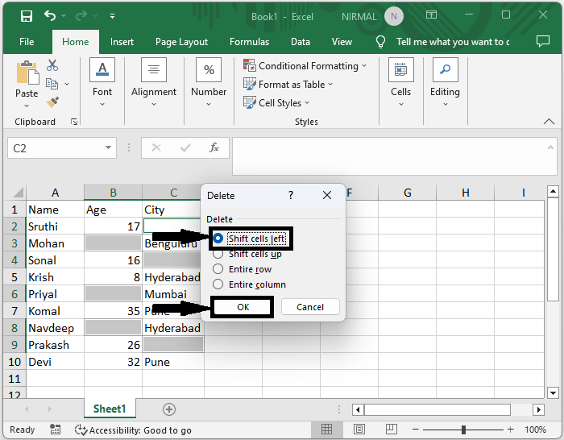Switch to the Page Layout tab

click(x=181, y=42)
